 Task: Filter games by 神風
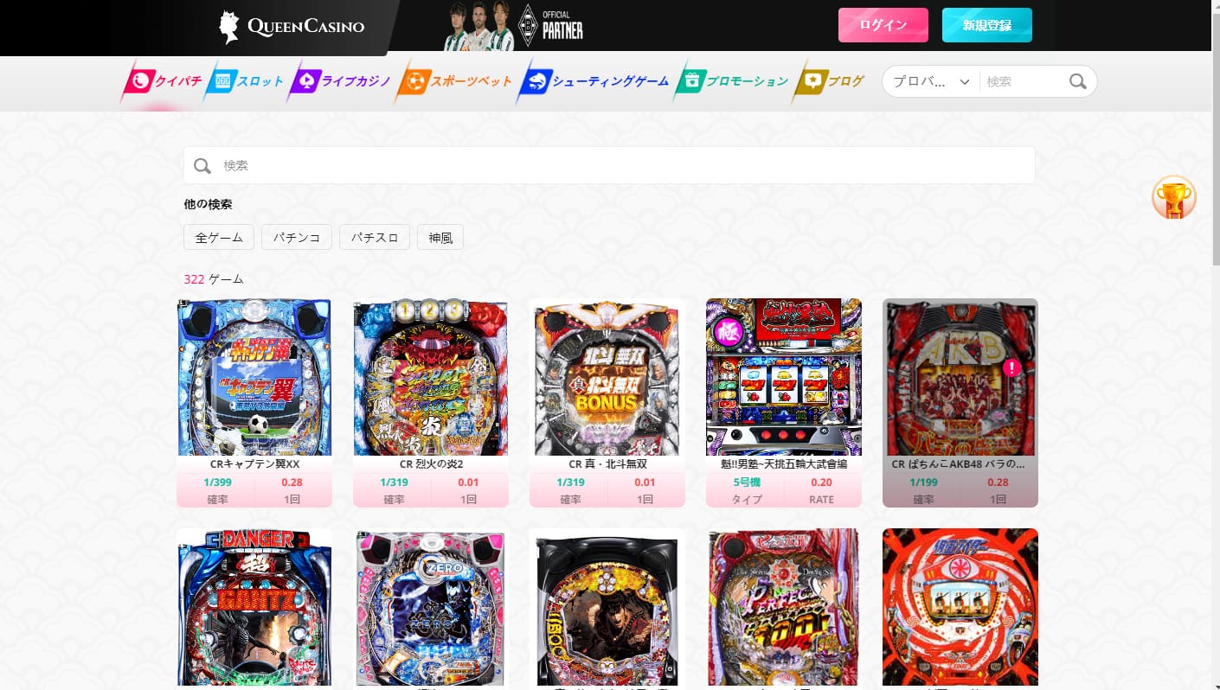click(440, 237)
